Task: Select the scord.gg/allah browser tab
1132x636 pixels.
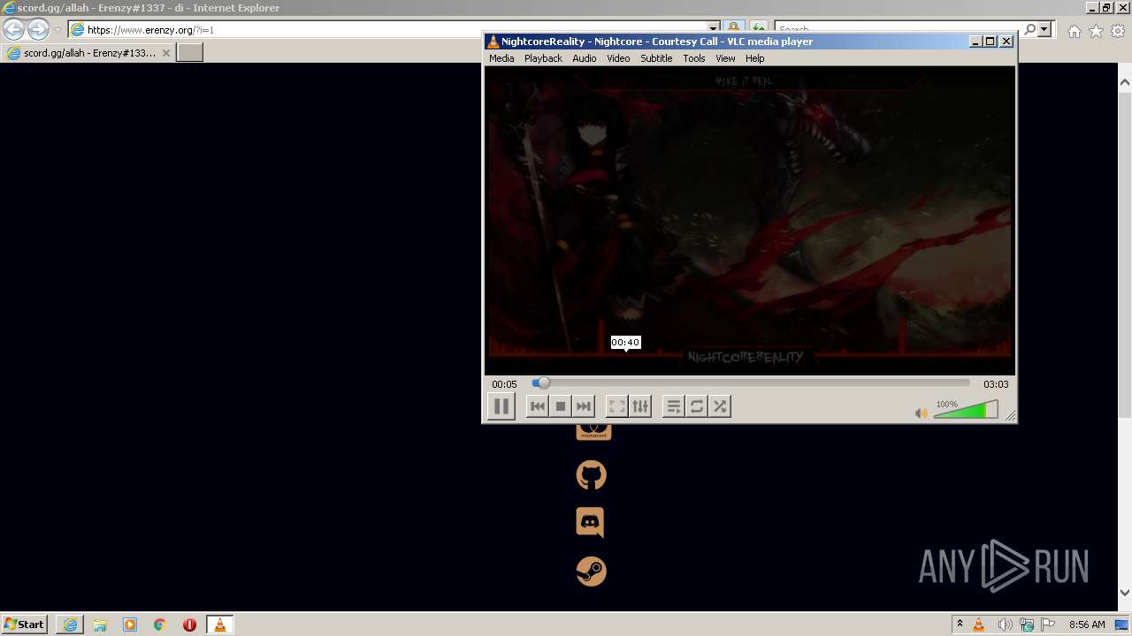Action: click(88, 53)
